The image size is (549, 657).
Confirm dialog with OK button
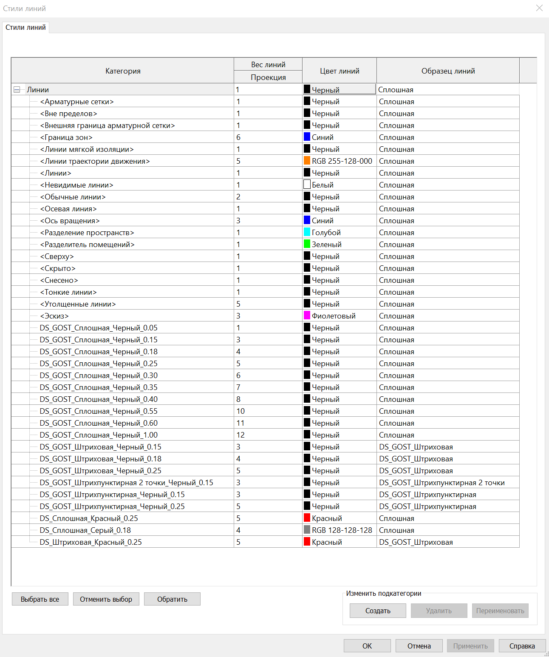(x=367, y=646)
